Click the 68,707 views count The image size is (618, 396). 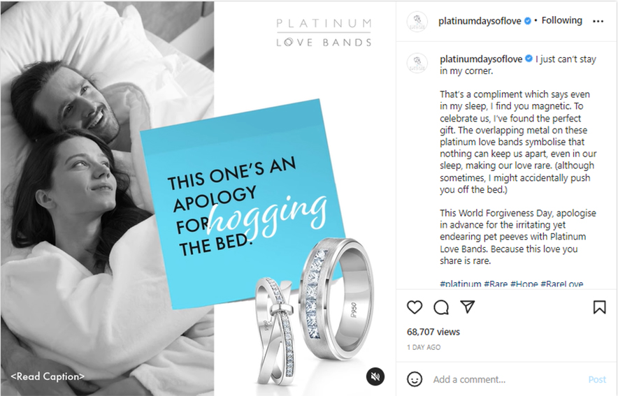[433, 332]
